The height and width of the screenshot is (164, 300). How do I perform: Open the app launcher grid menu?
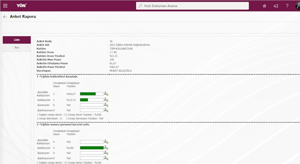(5, 6)
